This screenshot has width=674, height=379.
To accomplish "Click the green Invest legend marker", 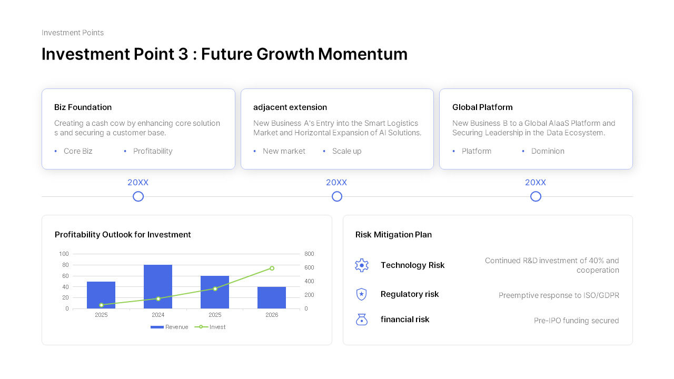I will coord(201,327).
